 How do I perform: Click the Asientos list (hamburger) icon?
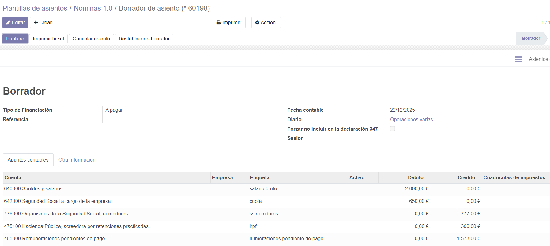click(x=518, y=59)
